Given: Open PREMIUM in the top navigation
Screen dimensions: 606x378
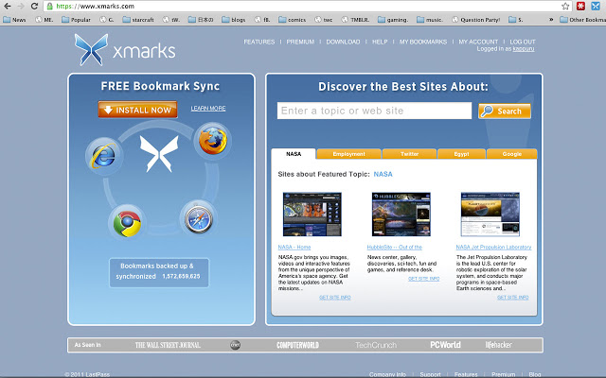Looking at the screenshot, I should click(300, 42).
